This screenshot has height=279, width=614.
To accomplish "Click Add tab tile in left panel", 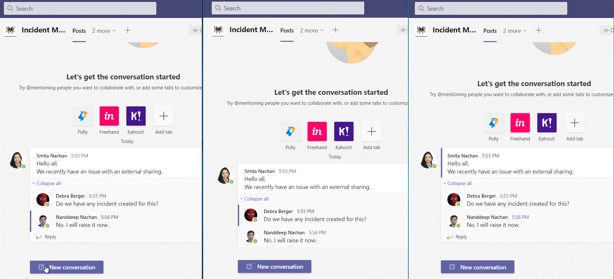I will (x=164, y=116).
